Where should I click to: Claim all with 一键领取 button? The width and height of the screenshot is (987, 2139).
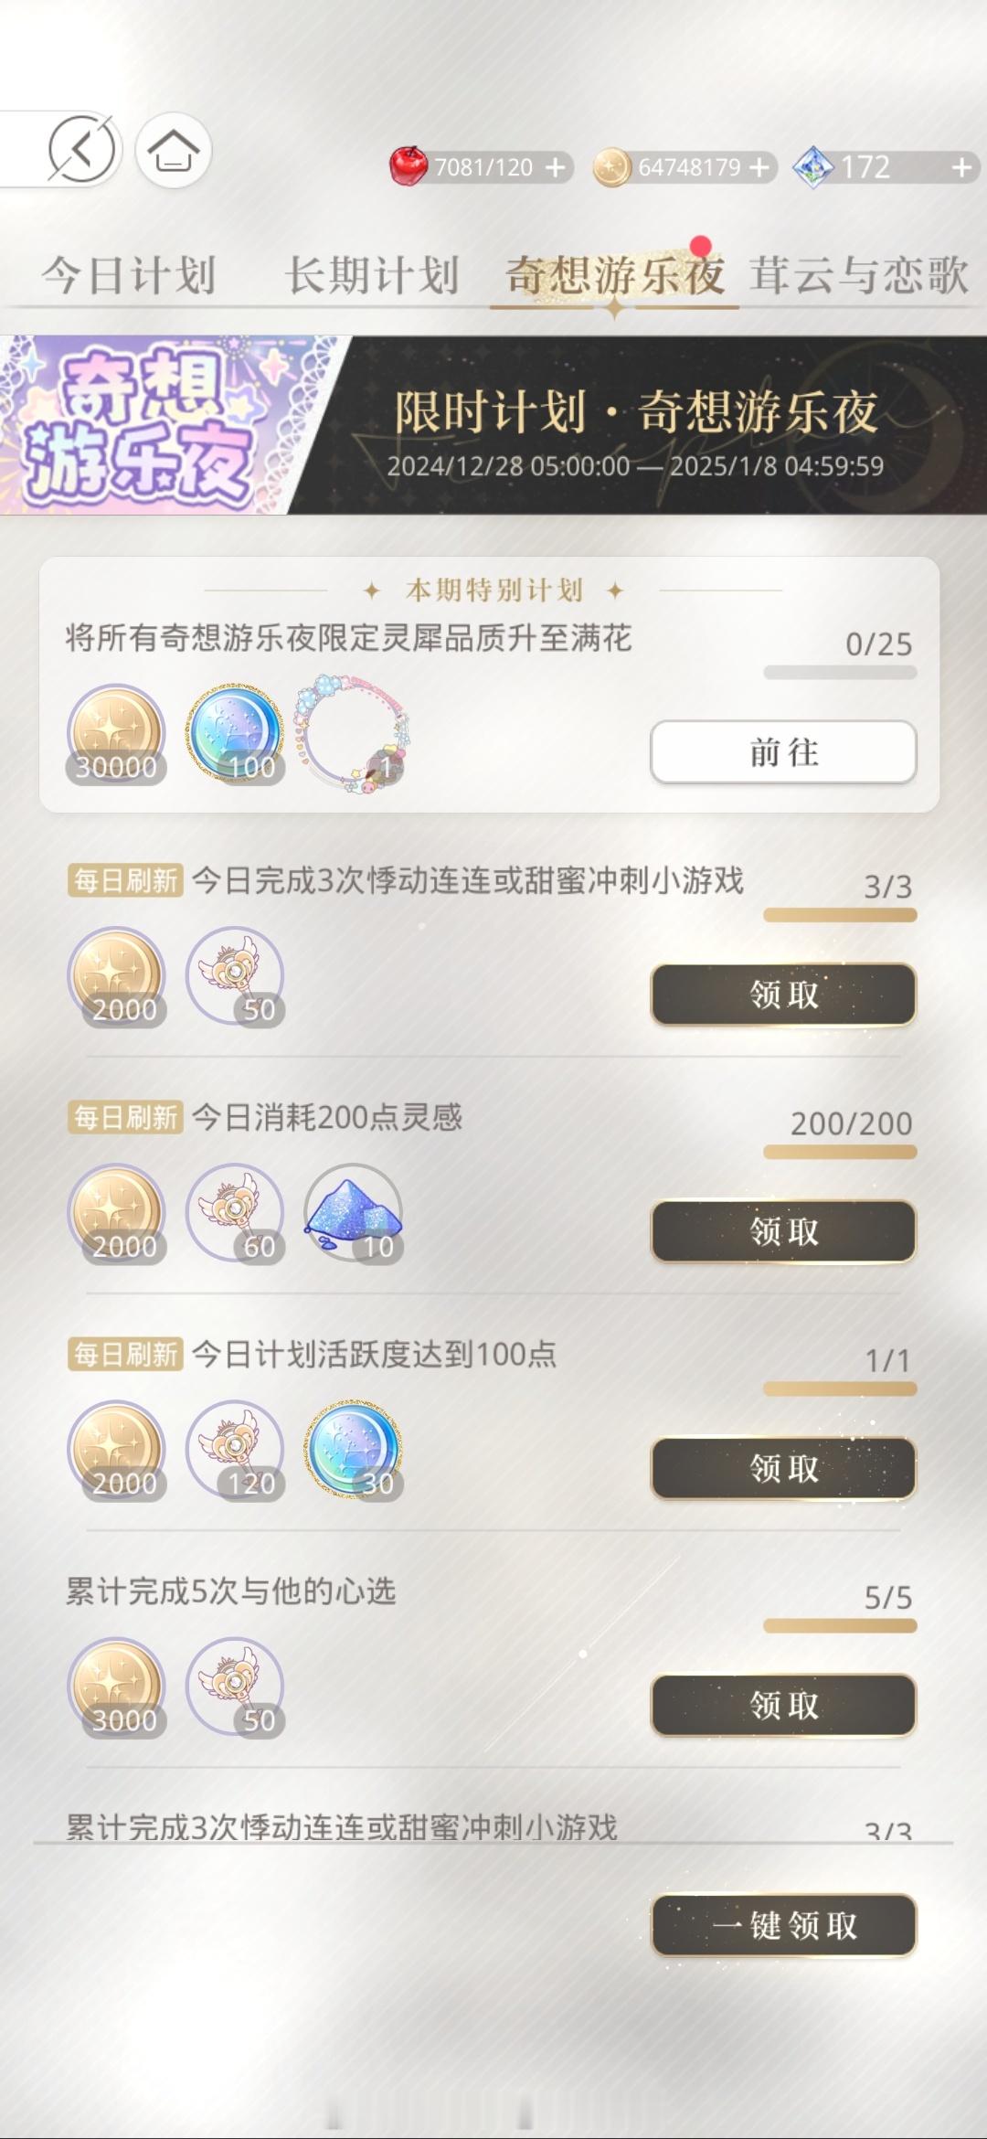(x=783, y=1925)
